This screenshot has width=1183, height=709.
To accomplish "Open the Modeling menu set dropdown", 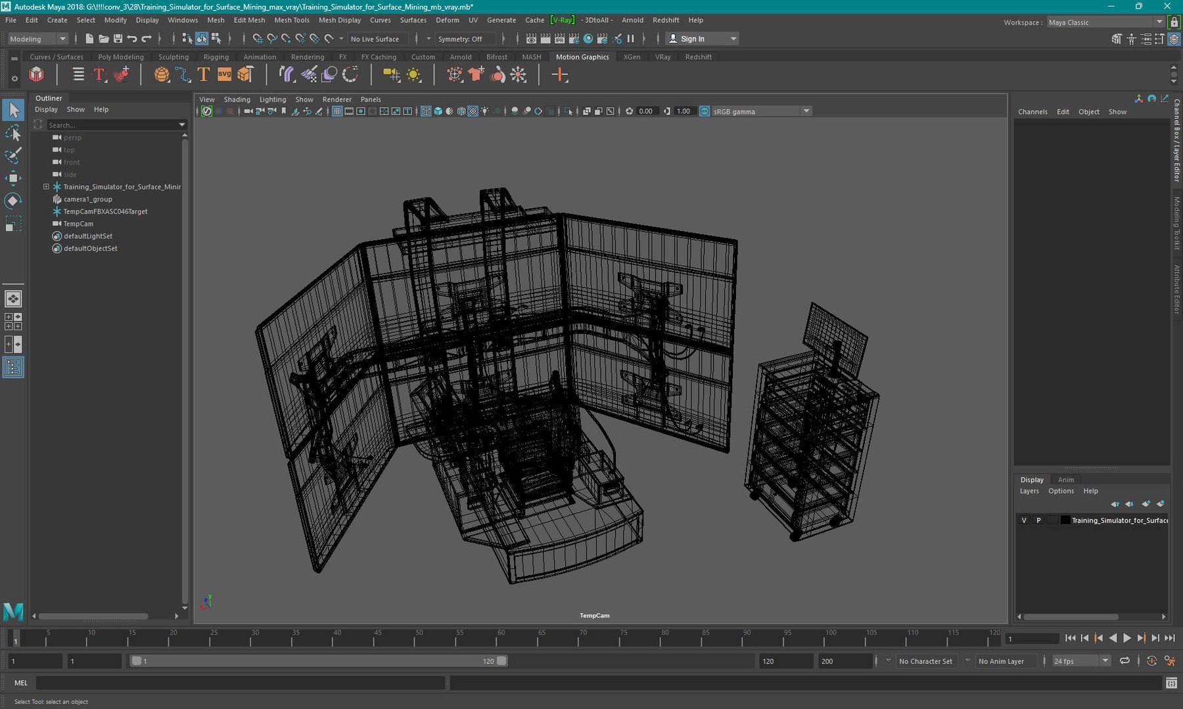I will [x=37, y=39].
